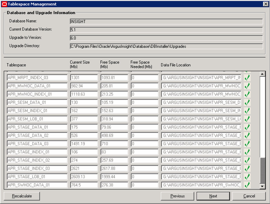The width and height of the screenshot is (270, 204).
Task: Click scrollbar up arrow in tablespace list
Action: pos(262,74)
